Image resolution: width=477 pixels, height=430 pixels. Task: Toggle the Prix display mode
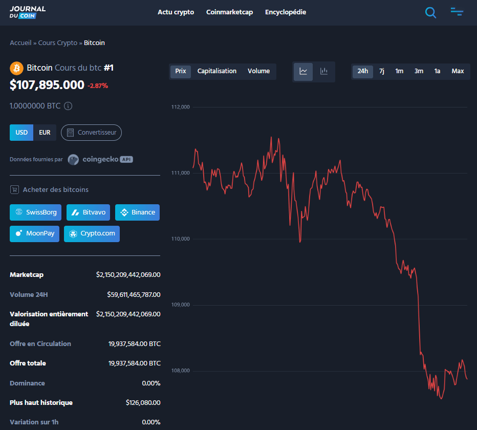click(180, 71)
